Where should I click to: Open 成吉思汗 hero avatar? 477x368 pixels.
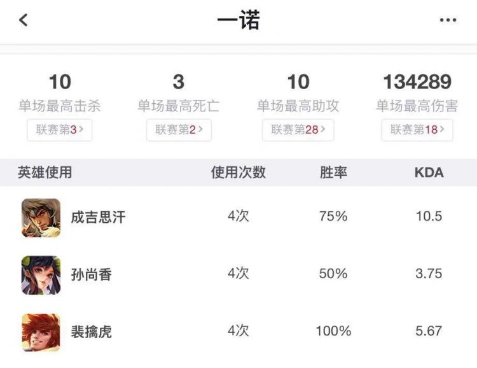click(x=41, y=218)
